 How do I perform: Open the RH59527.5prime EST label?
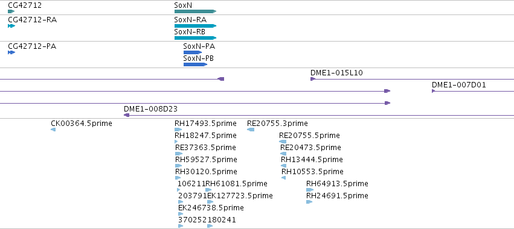pyautogui.click(x=206, y=160)
